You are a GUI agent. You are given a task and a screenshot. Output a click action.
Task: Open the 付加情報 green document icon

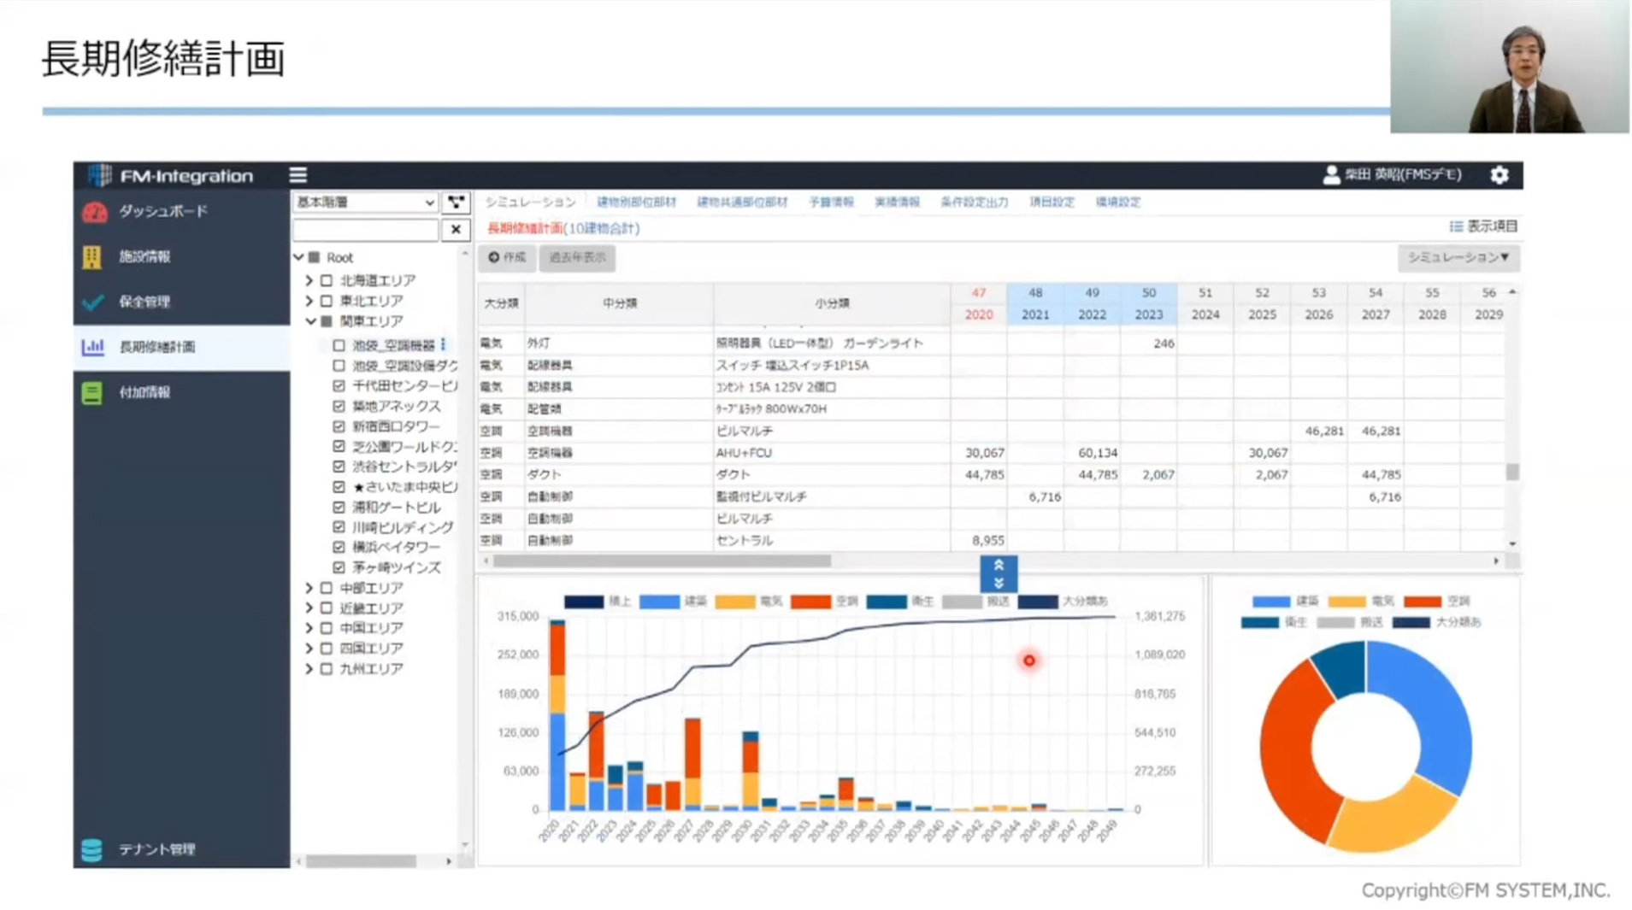pyautogui.click(x=91, y=393)
